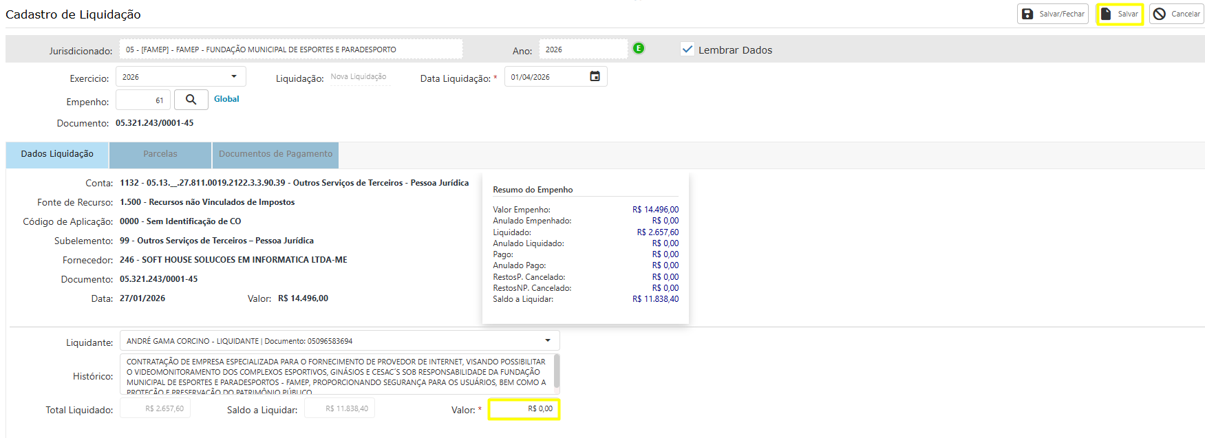
Task: Select the Dados Liquidação tab
Action: point(57,154)
